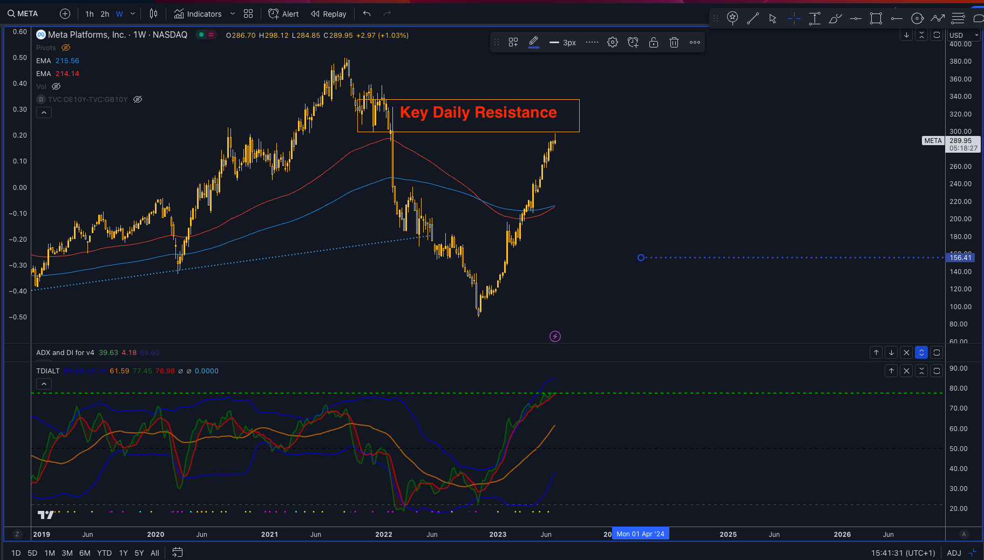The height and width of the screenshot is (560, 984).
Task: Select the 6M date range
Action: point(85,553)
